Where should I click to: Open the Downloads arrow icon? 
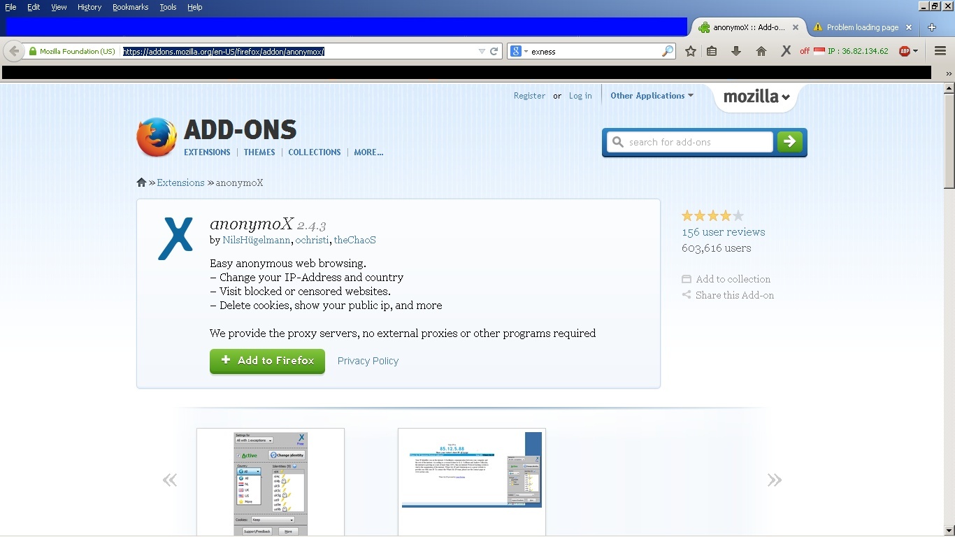tap(735, 51)
